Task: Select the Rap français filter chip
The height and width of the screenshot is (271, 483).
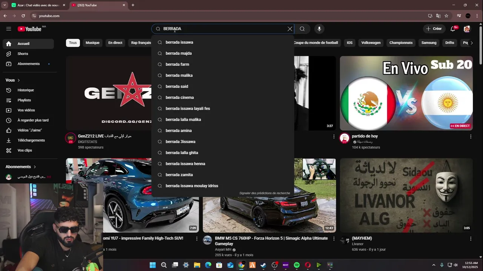Action: pos(141,43)
